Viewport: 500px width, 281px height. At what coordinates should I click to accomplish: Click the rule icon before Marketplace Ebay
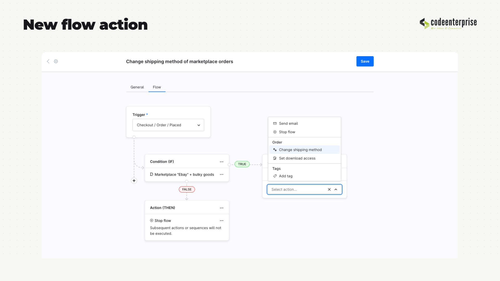click(152, 174)
